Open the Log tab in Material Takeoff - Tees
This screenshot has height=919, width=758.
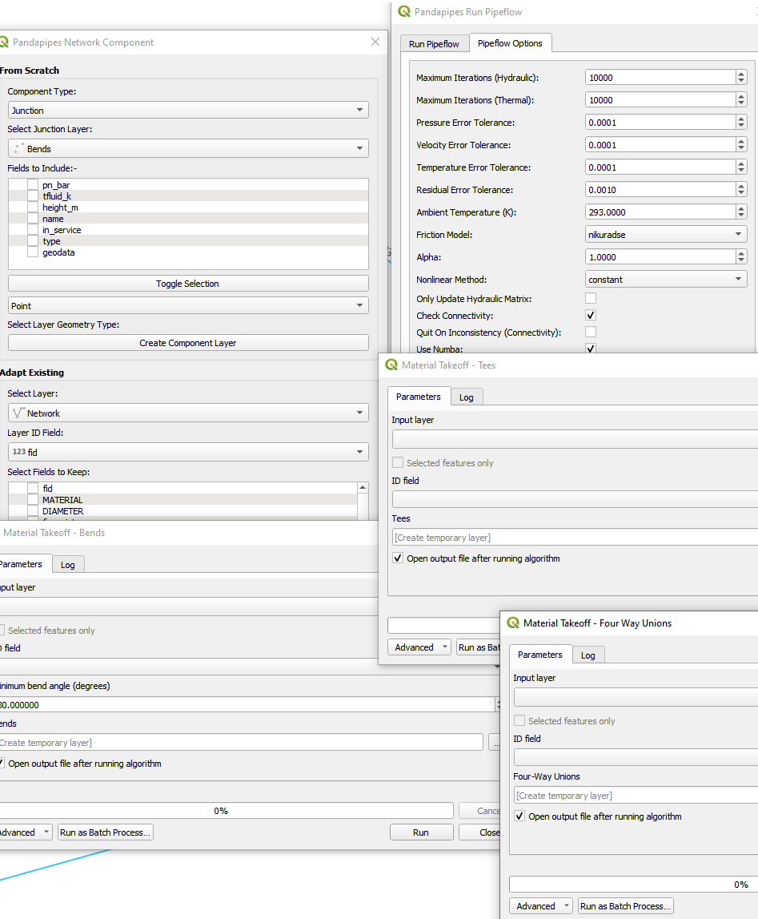(x=467, y=397)
